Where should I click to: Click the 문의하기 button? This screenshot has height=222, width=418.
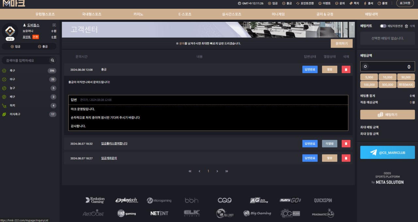(x=341, y=43)
